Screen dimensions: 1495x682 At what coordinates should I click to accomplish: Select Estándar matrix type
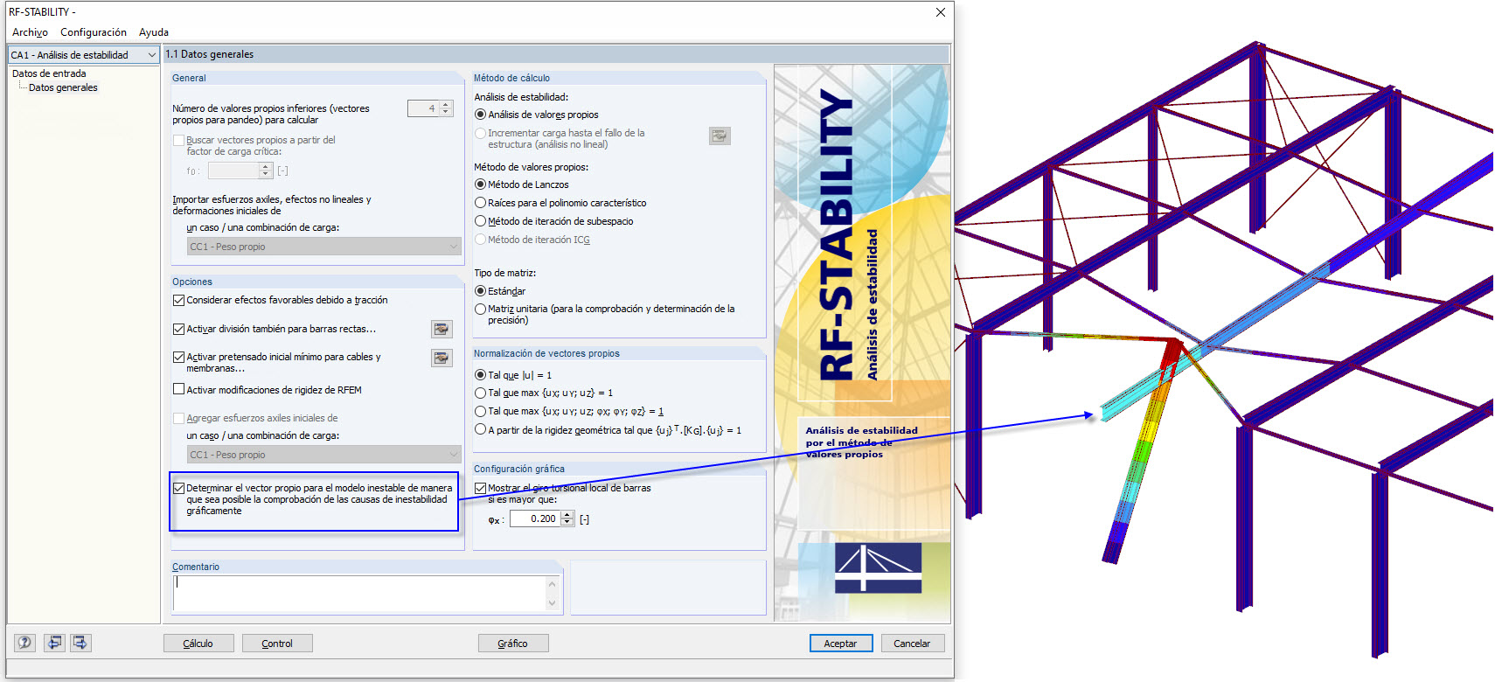480,291
